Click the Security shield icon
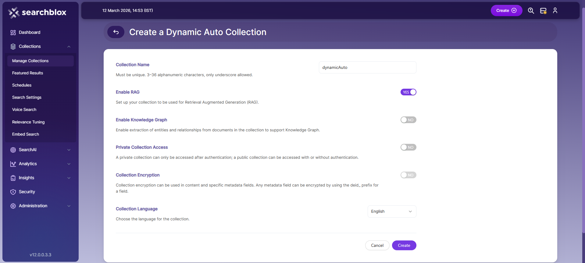The height and width of the screenshot is (263, 585). click(13, 192)
